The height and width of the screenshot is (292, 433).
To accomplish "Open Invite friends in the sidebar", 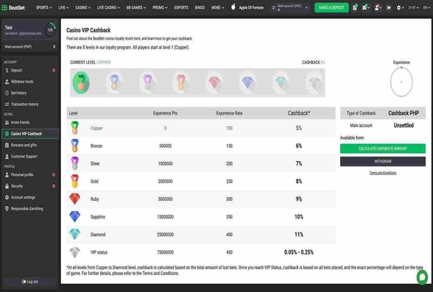I will point(30,122).
